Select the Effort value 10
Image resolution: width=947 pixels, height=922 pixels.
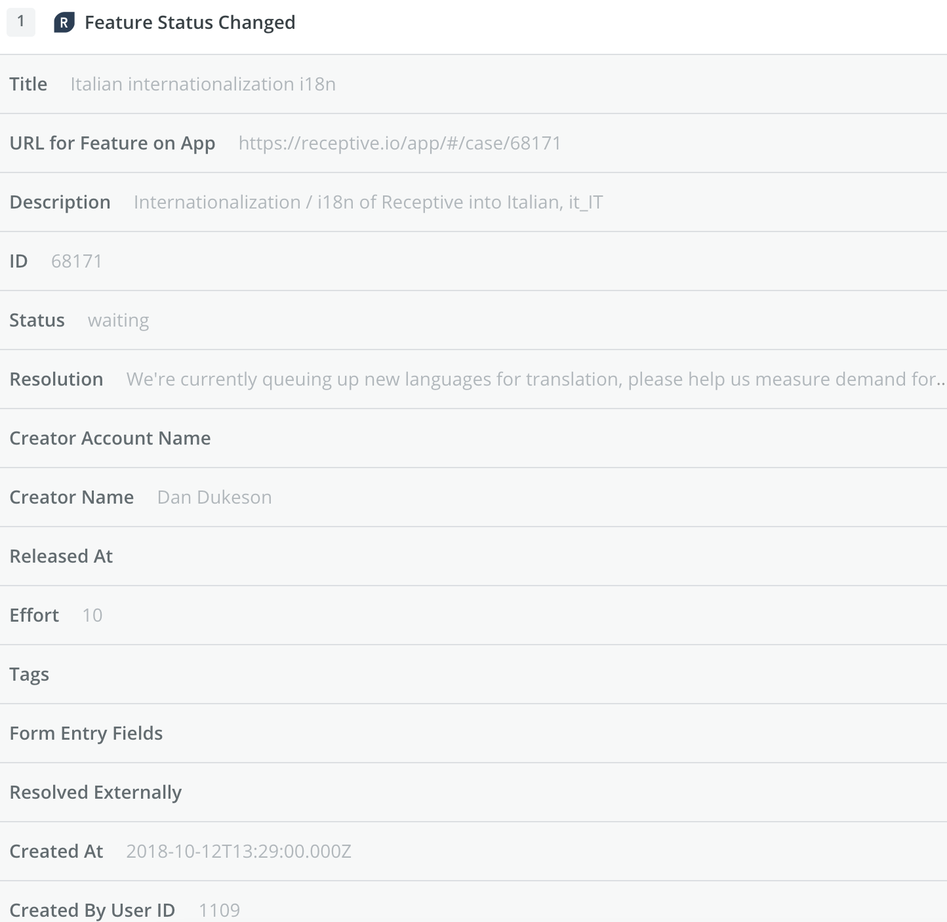click(x=92, y=615)
